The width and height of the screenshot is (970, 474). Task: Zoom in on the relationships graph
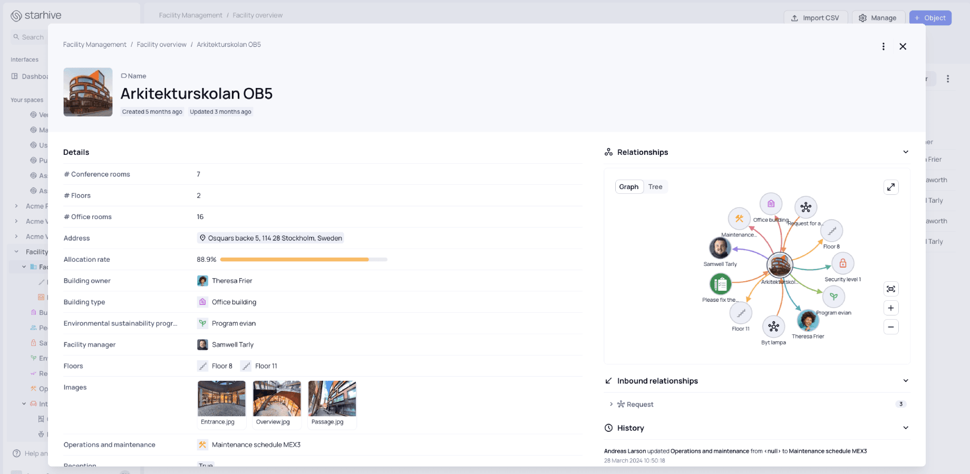click(890, 308)
